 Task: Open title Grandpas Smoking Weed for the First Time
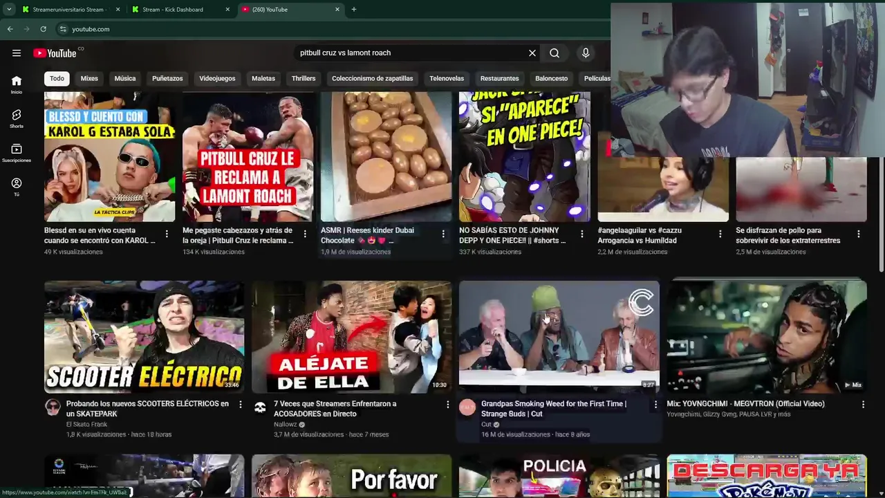[554, 409]
